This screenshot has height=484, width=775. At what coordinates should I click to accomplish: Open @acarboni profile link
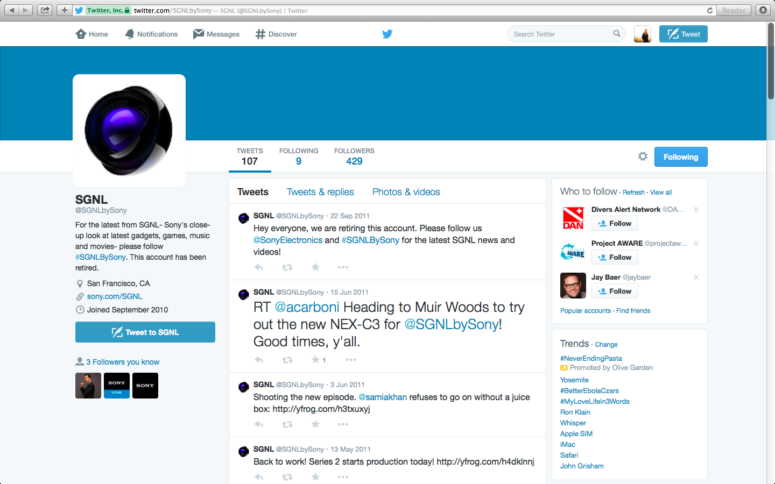point(307,307)
